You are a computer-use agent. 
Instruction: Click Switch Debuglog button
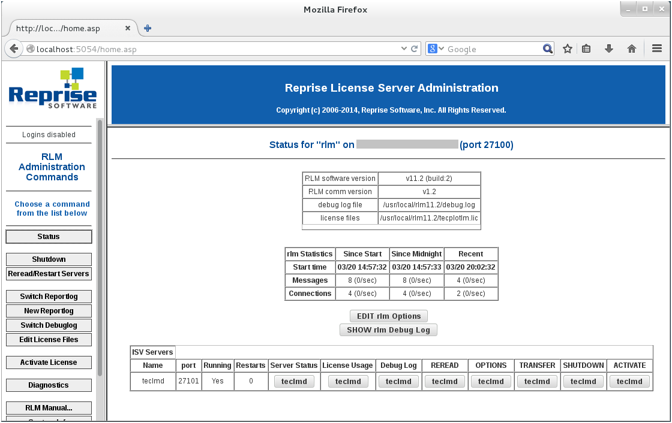49,325
